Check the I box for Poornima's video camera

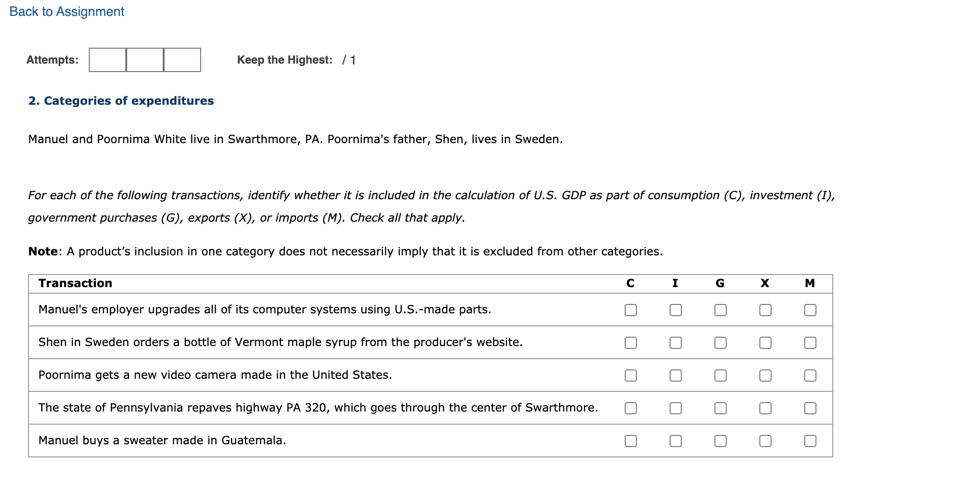tap(675, 375)
